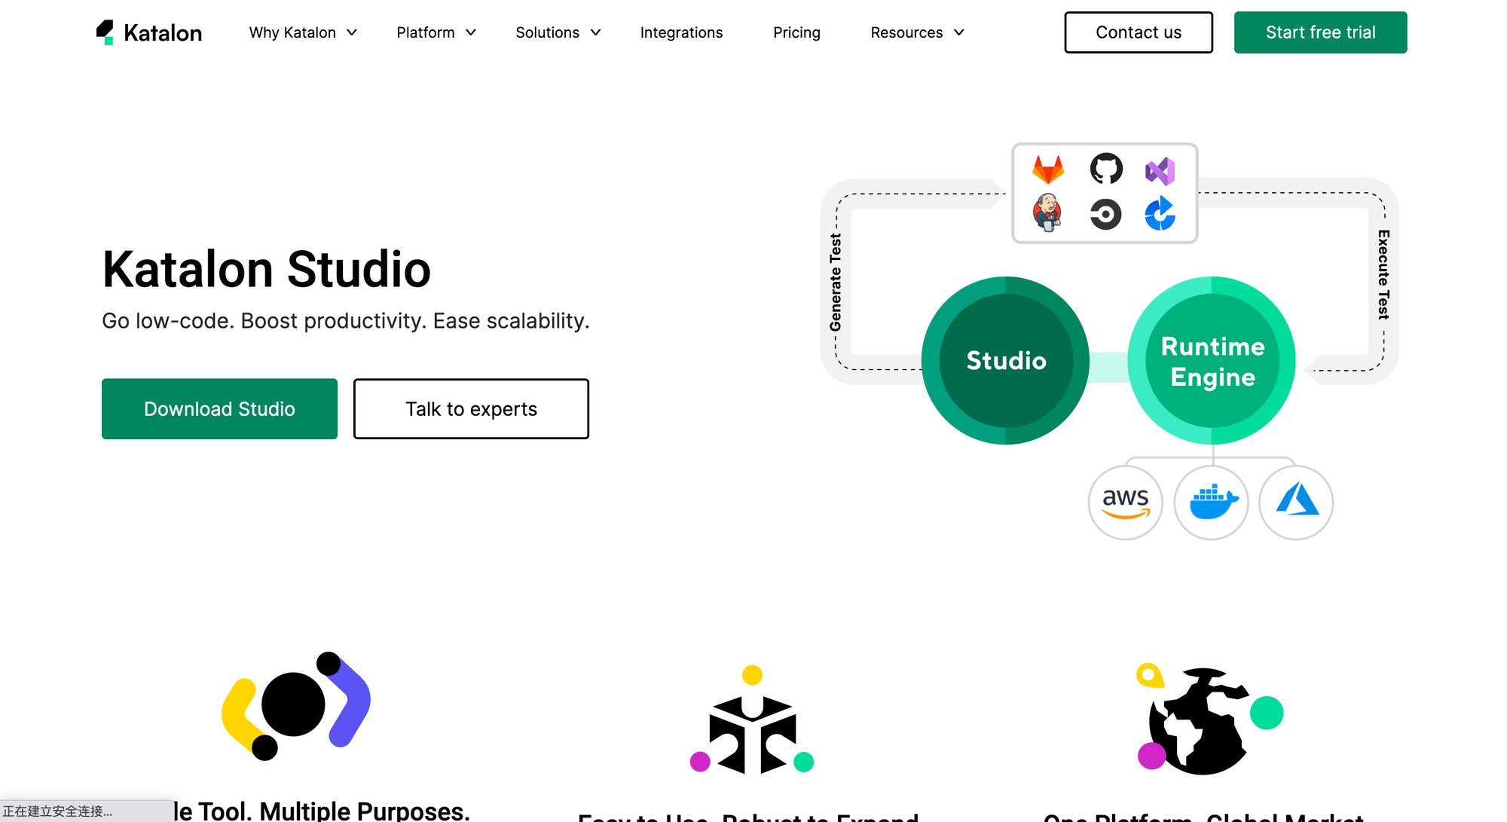The height and width of the screenshot is (822, 1507).
Task: Click the Docker whale icon
Action: pos(1212,503)
